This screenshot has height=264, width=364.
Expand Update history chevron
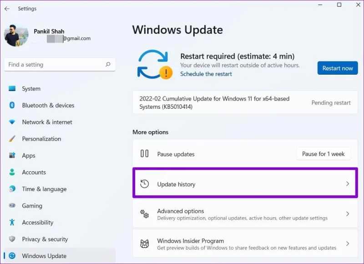click(348, 184)
